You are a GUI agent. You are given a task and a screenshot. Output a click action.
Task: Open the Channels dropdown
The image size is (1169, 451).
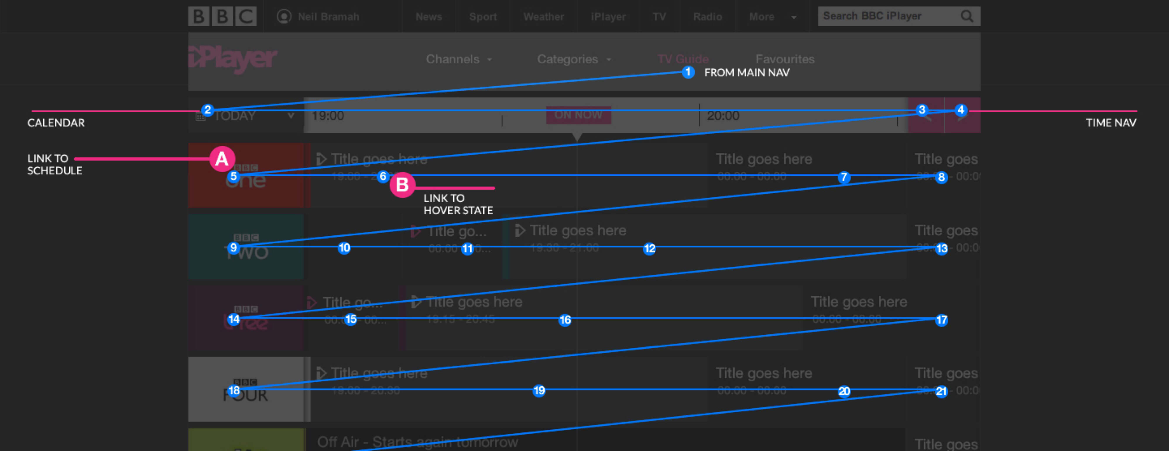pyautogui.click(x=459, y=59)
